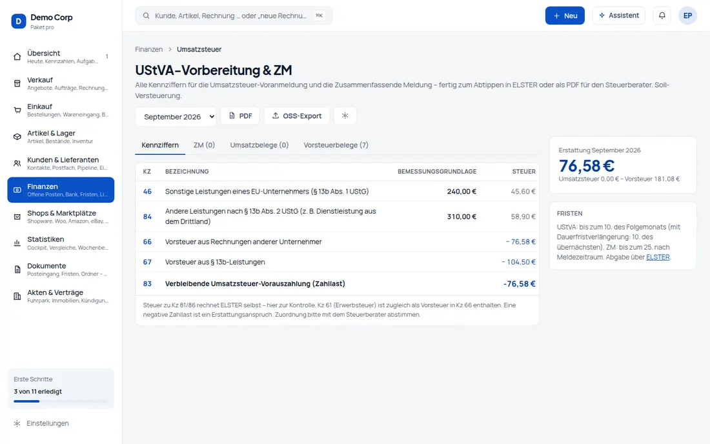
Task: Open Statistiken in the sidebar
Action: [61, 243]
